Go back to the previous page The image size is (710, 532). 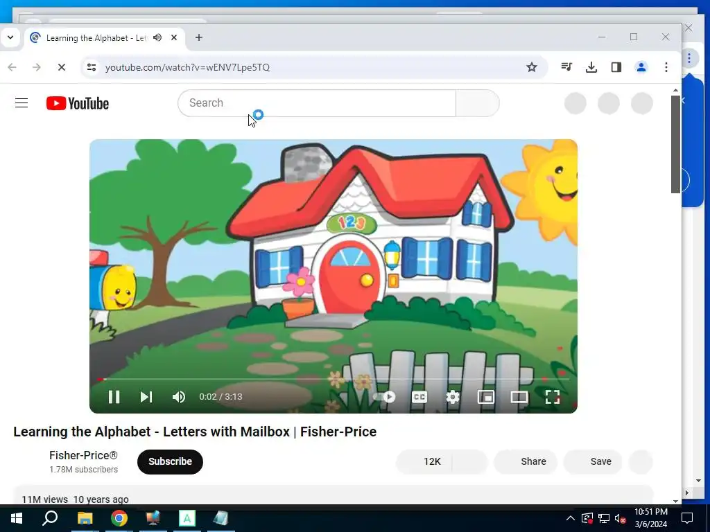coord(12,67)
